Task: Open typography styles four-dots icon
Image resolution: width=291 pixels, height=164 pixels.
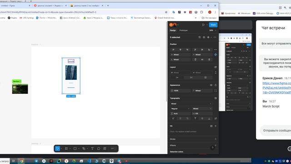Action: 216,98
